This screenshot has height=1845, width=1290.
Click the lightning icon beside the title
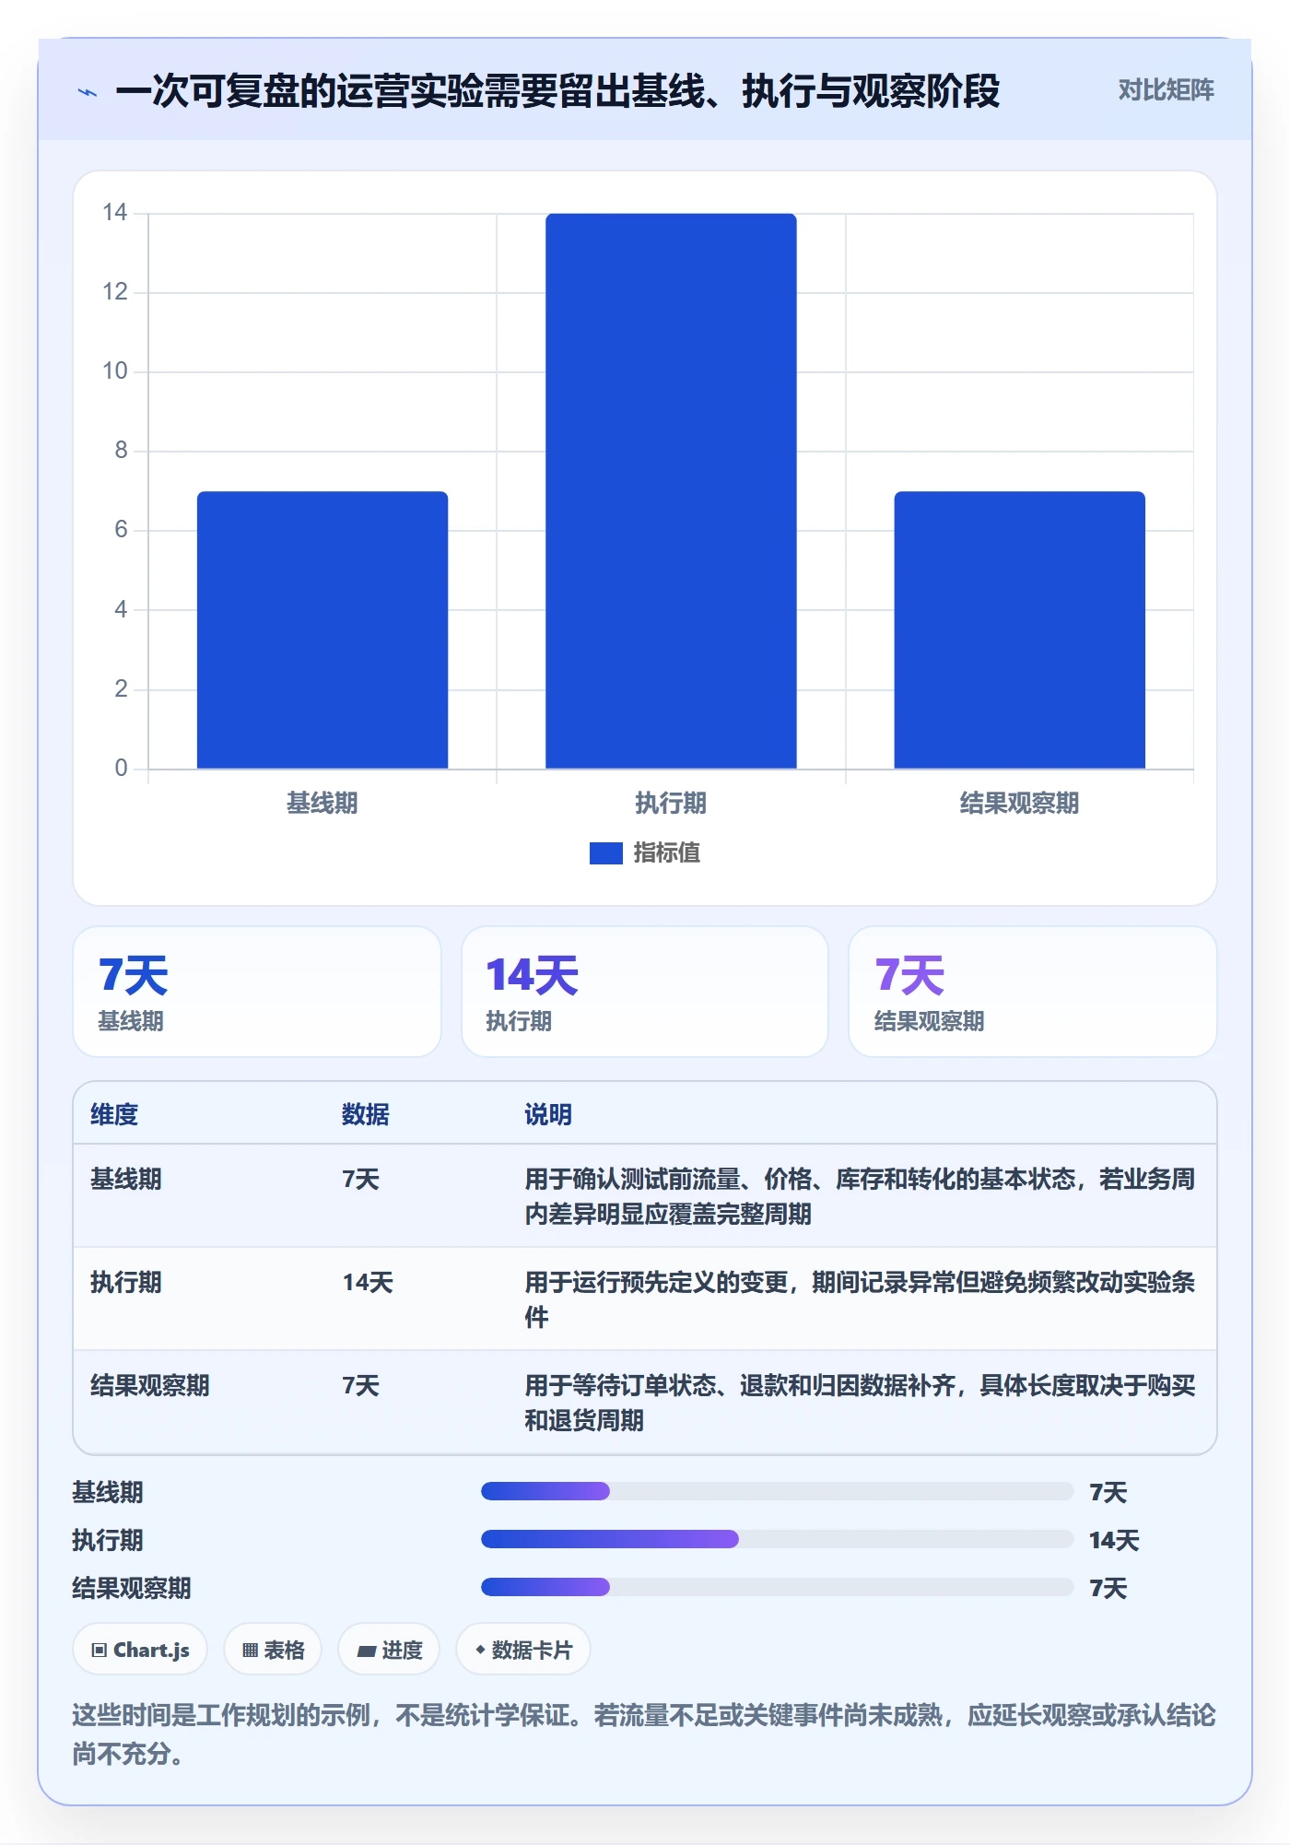pos(88,92)
